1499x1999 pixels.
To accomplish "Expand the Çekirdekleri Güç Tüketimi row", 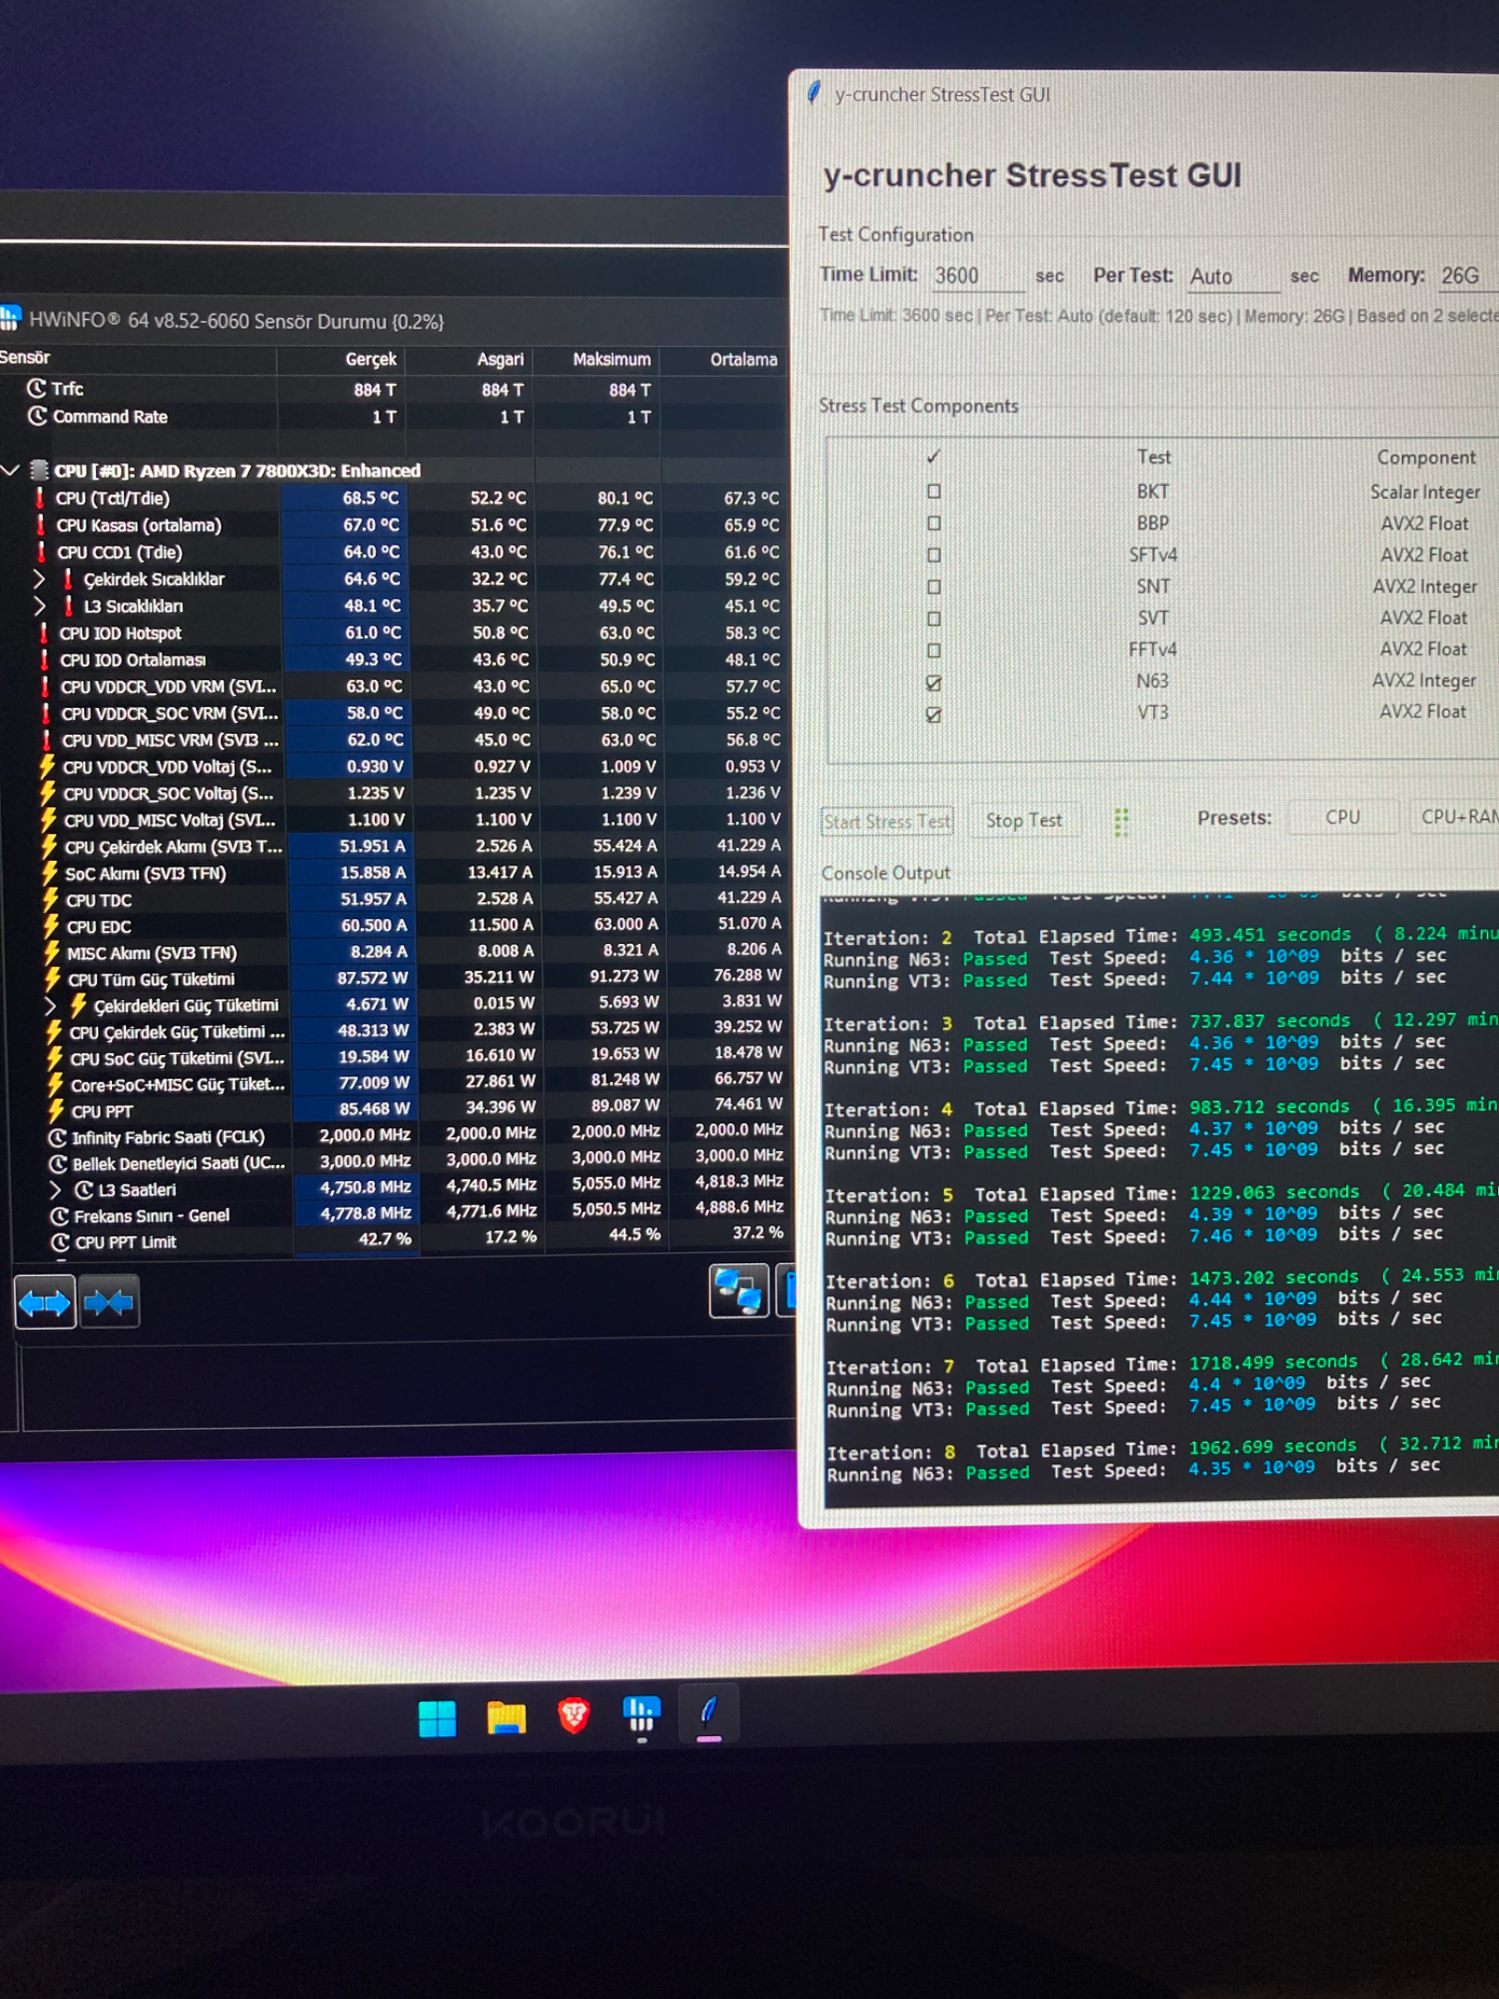I will pos(51,1005).
